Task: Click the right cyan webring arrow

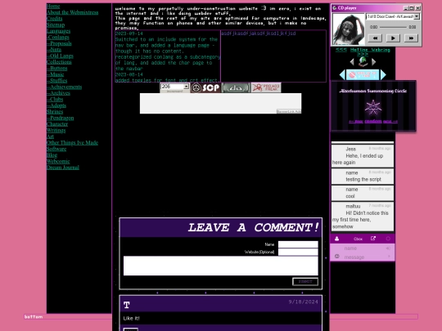Action: 383,74
